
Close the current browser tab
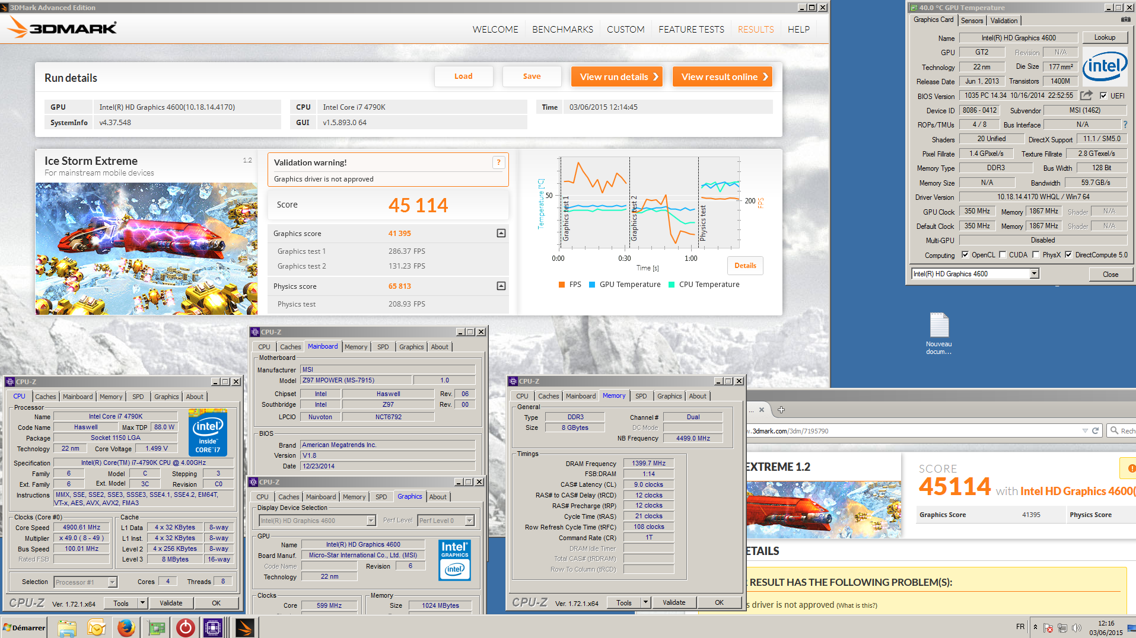click(x=762, y=410)
